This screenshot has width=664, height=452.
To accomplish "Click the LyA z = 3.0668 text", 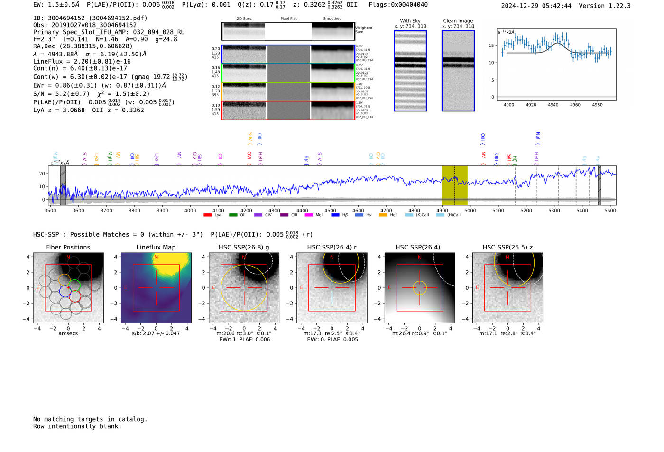I will pos(59,110).
